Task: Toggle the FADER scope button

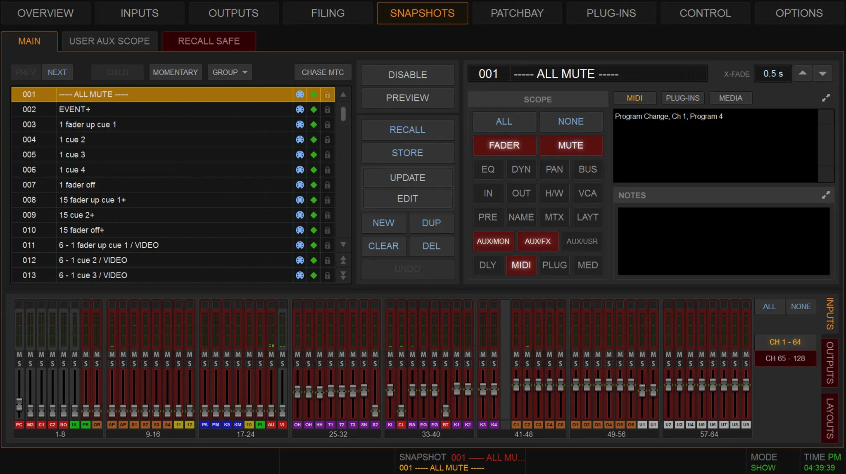Action: pos(504,145)
